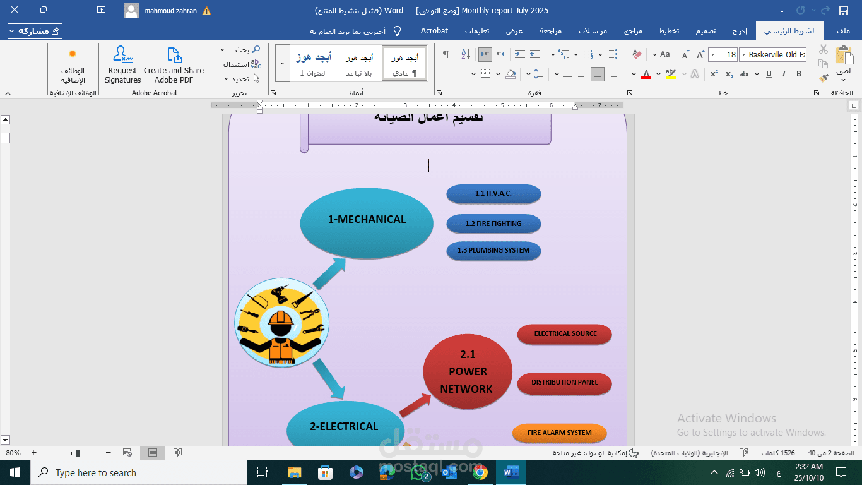Toggle Bold formatting
Screen dimensions: 862x485
[x=799, y=74]
